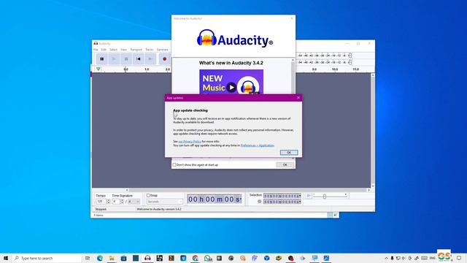Open the time display format dropdown arrow
This screenshot has height=263, width=467.
[241, 199]
